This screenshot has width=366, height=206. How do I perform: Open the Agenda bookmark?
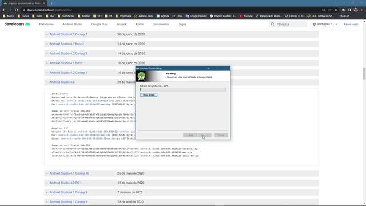coord(162,16)
